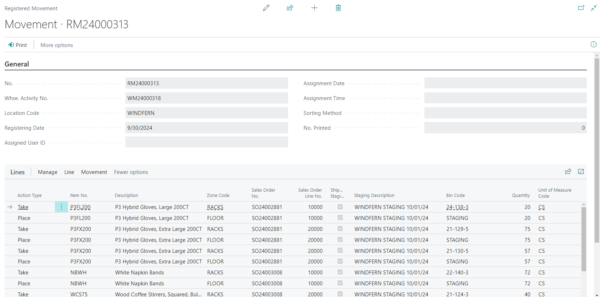Click the Zone Code column header
This screenshot has width=607, height=297.
click(x=218, y=195)
